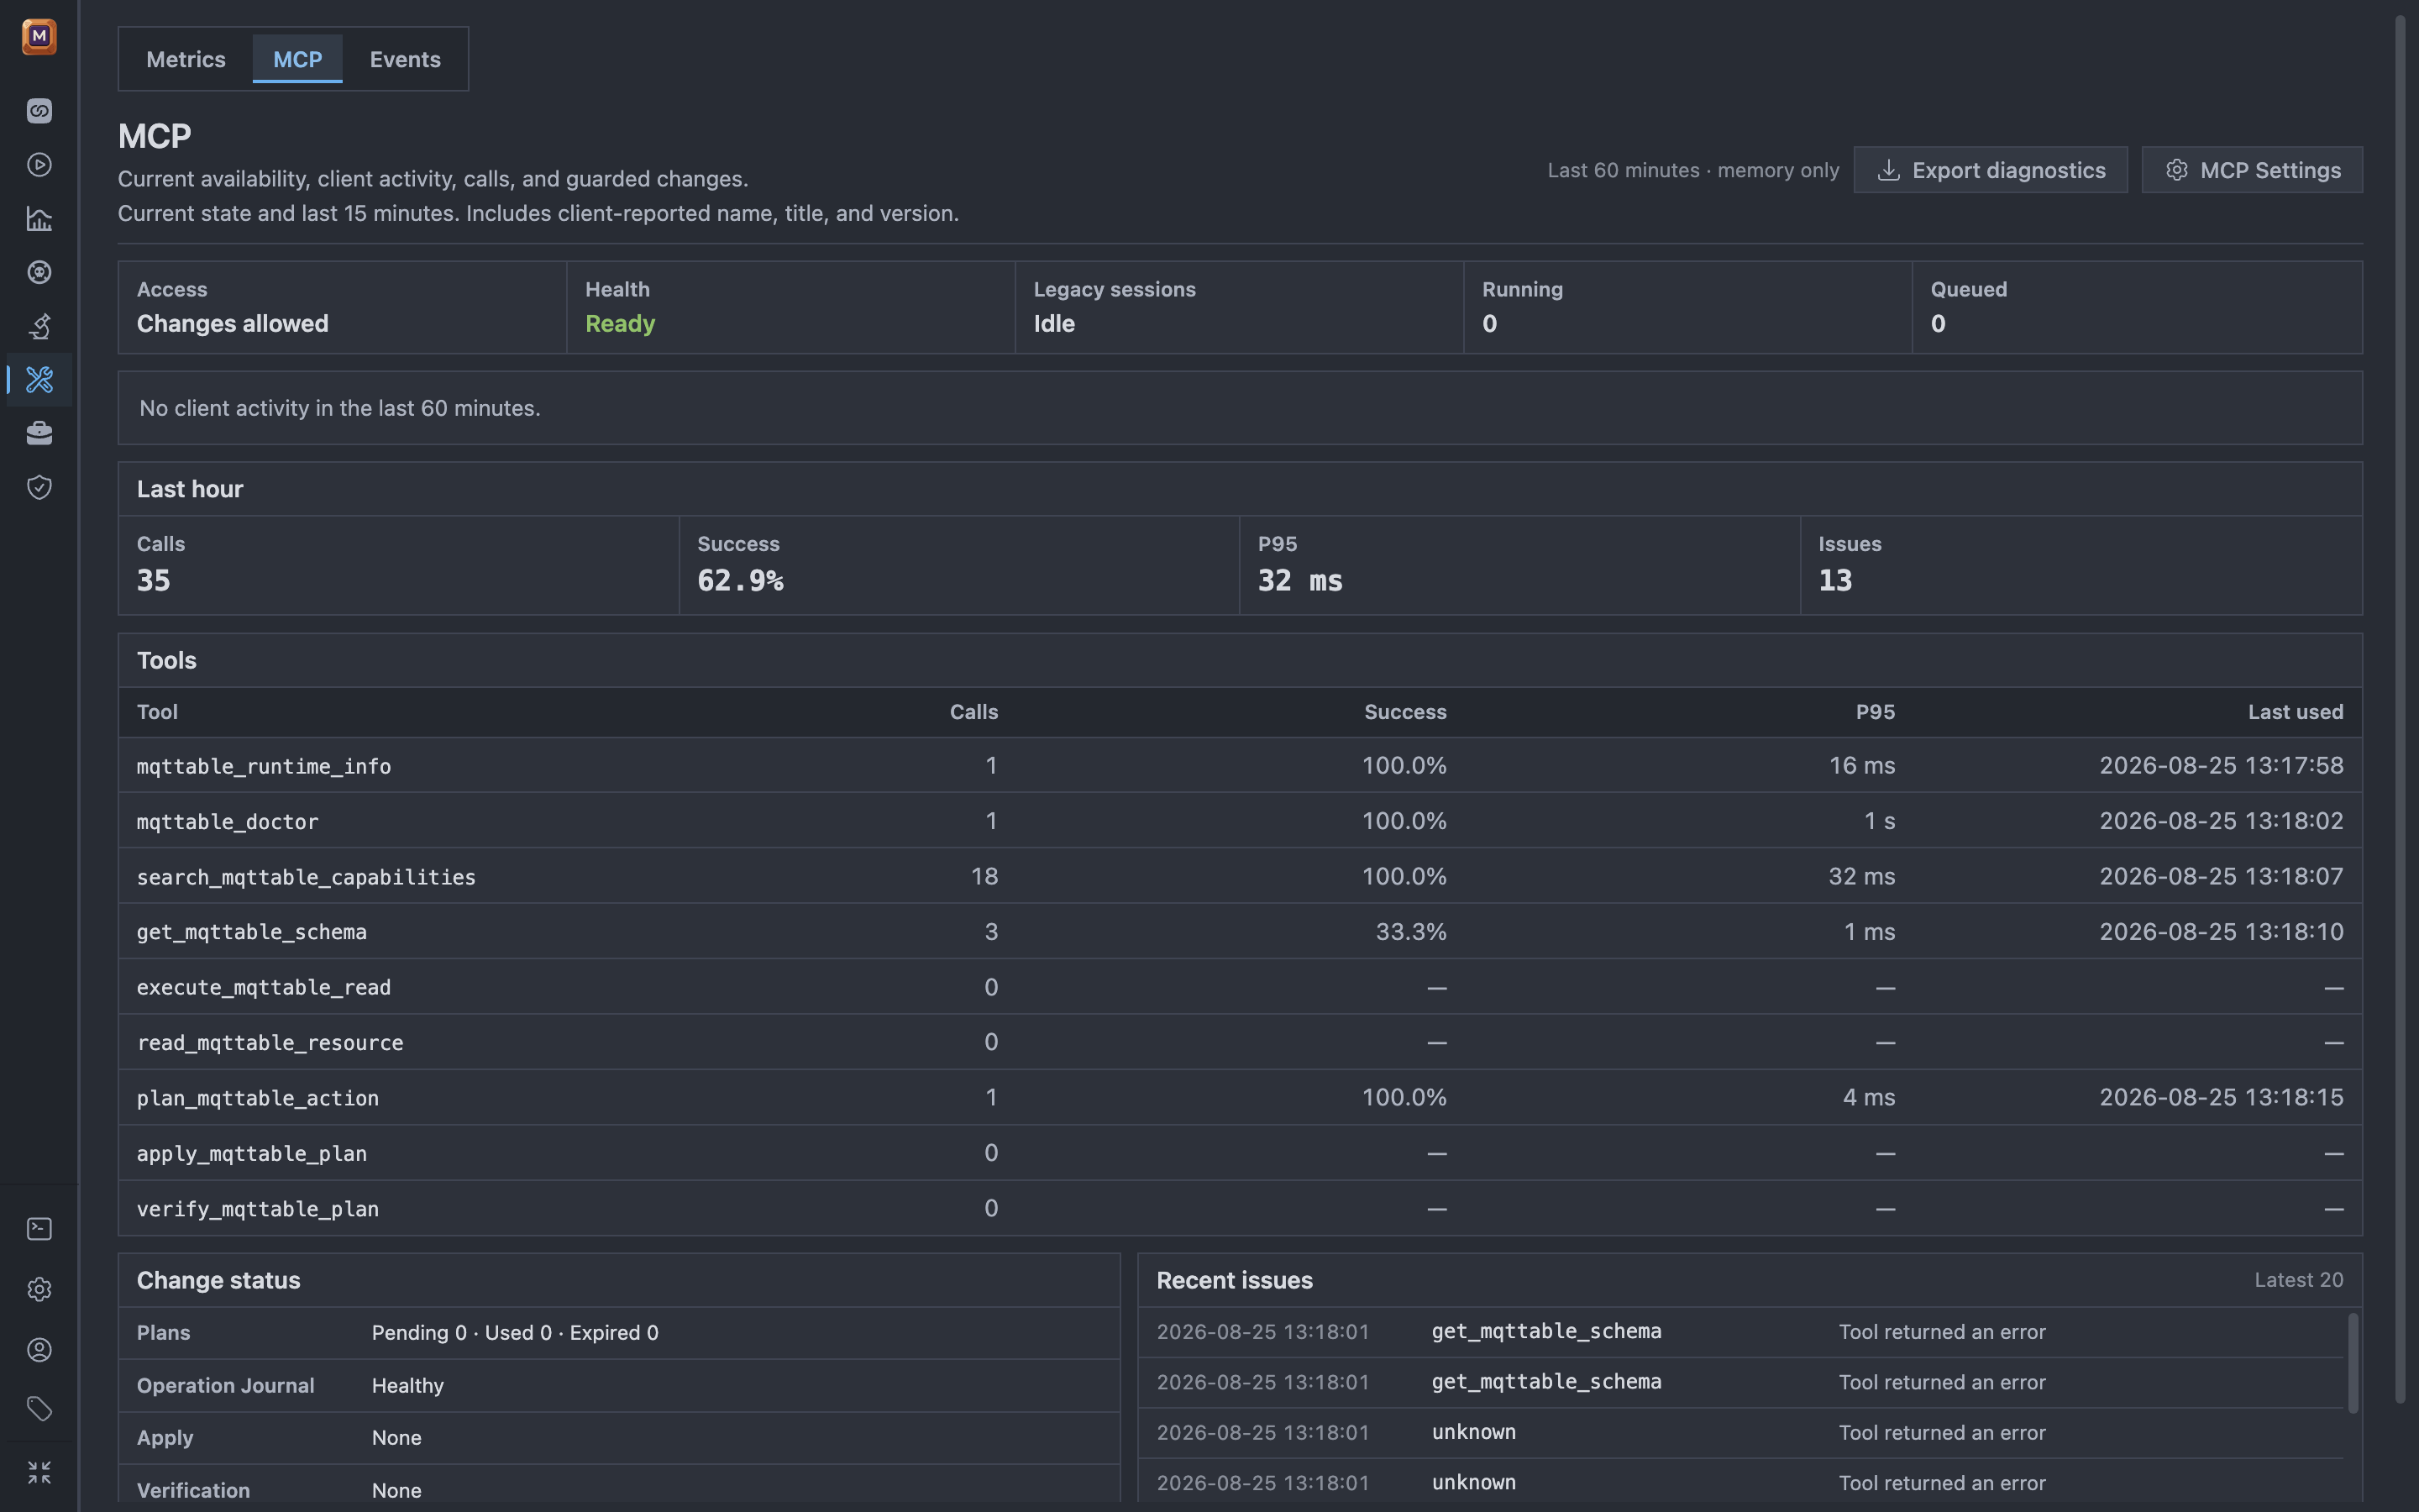Click the Pending 0 Used 0 Expired 0 plans value
This screenshot has height=1512, width=2419.
(x=515, y=1333)
